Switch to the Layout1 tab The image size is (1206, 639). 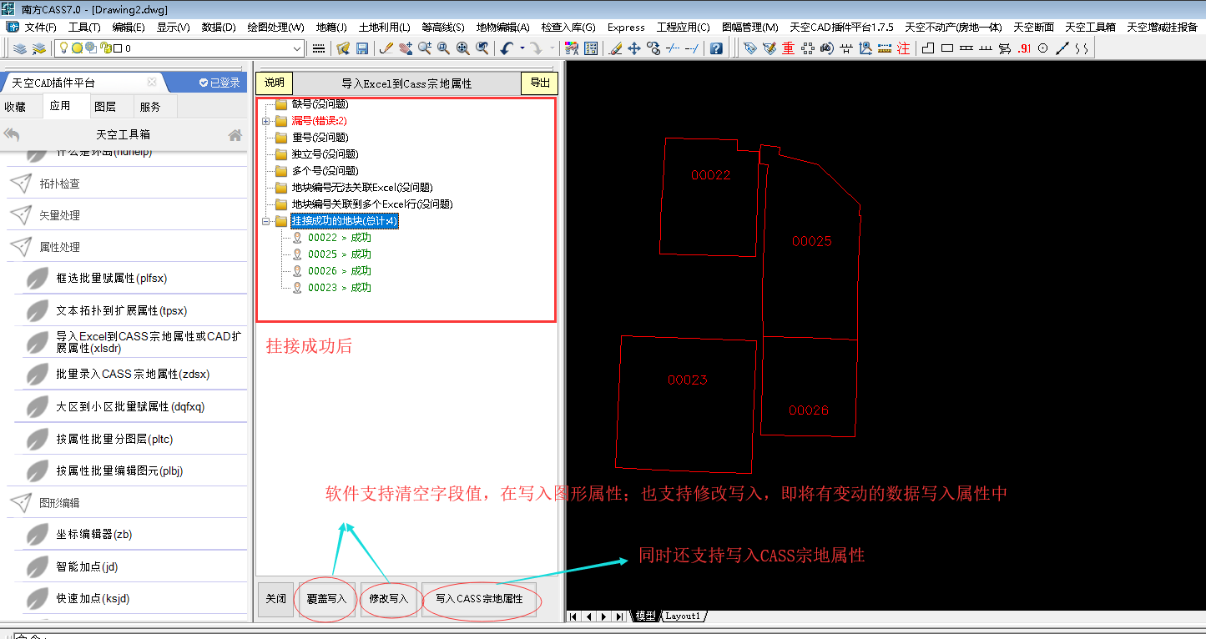coord(683,616)
